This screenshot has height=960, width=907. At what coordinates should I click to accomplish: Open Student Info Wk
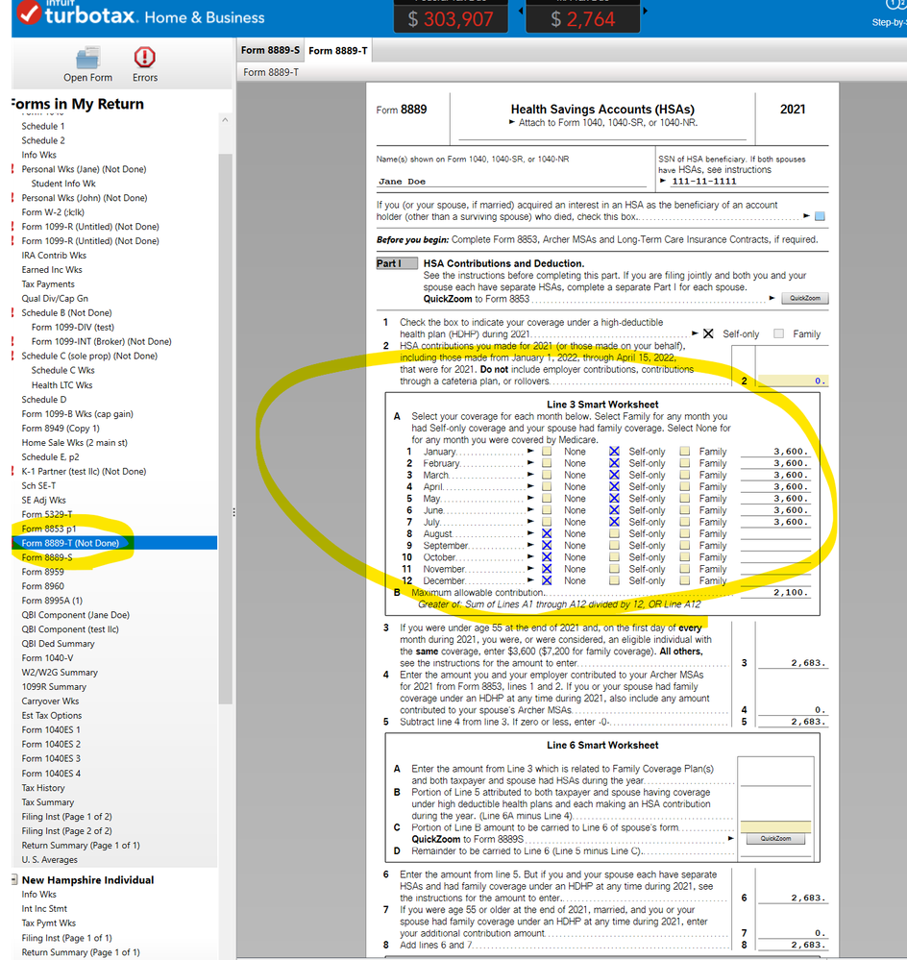[63, 183]
